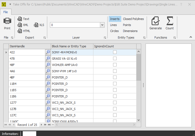Screen dimensions: 195x136
Task: Check IgnoreInCount for SONY-PVM 14F1v0
Action: [115, 71]
